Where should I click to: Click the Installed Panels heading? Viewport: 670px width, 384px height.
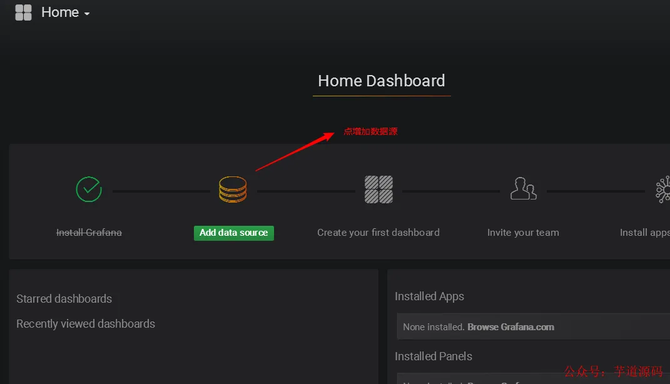(x=434, y=356)
